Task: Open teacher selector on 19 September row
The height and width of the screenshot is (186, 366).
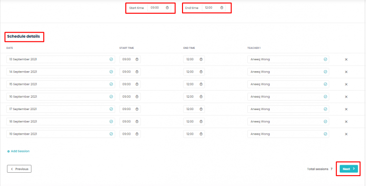Action: tap(288, 134)
